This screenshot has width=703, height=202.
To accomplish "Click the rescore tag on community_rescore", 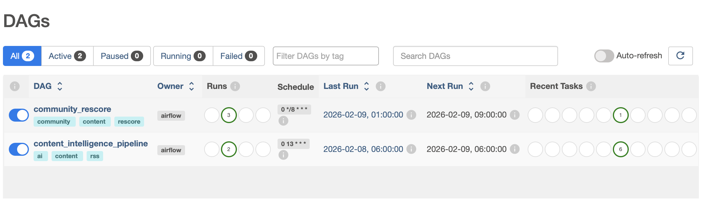I will click(x=129, y=122).
